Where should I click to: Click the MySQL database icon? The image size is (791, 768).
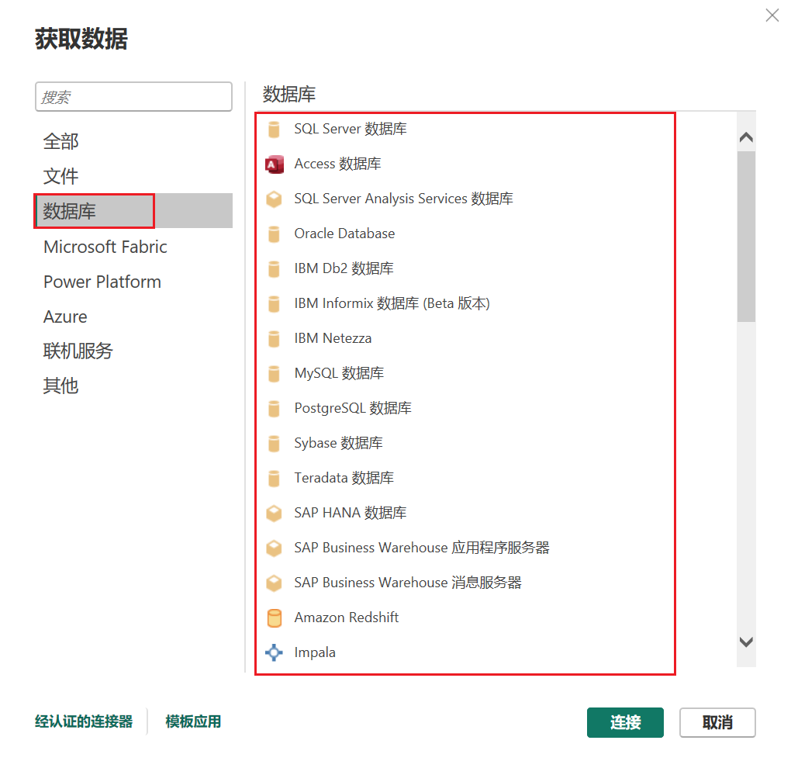pyautogui.click(x=274, y=373)
